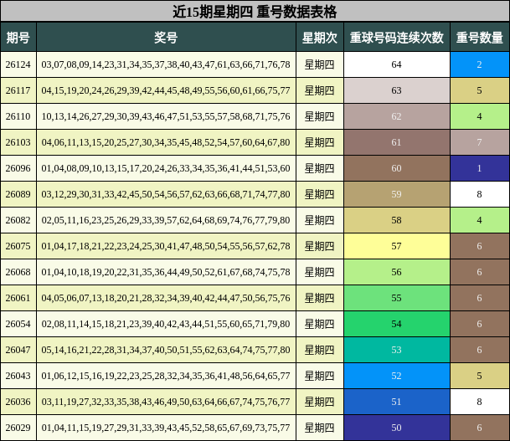510x441 pixels.
Task: Click the numbers row starting 01,06,12,15,16
Action: 166,376
